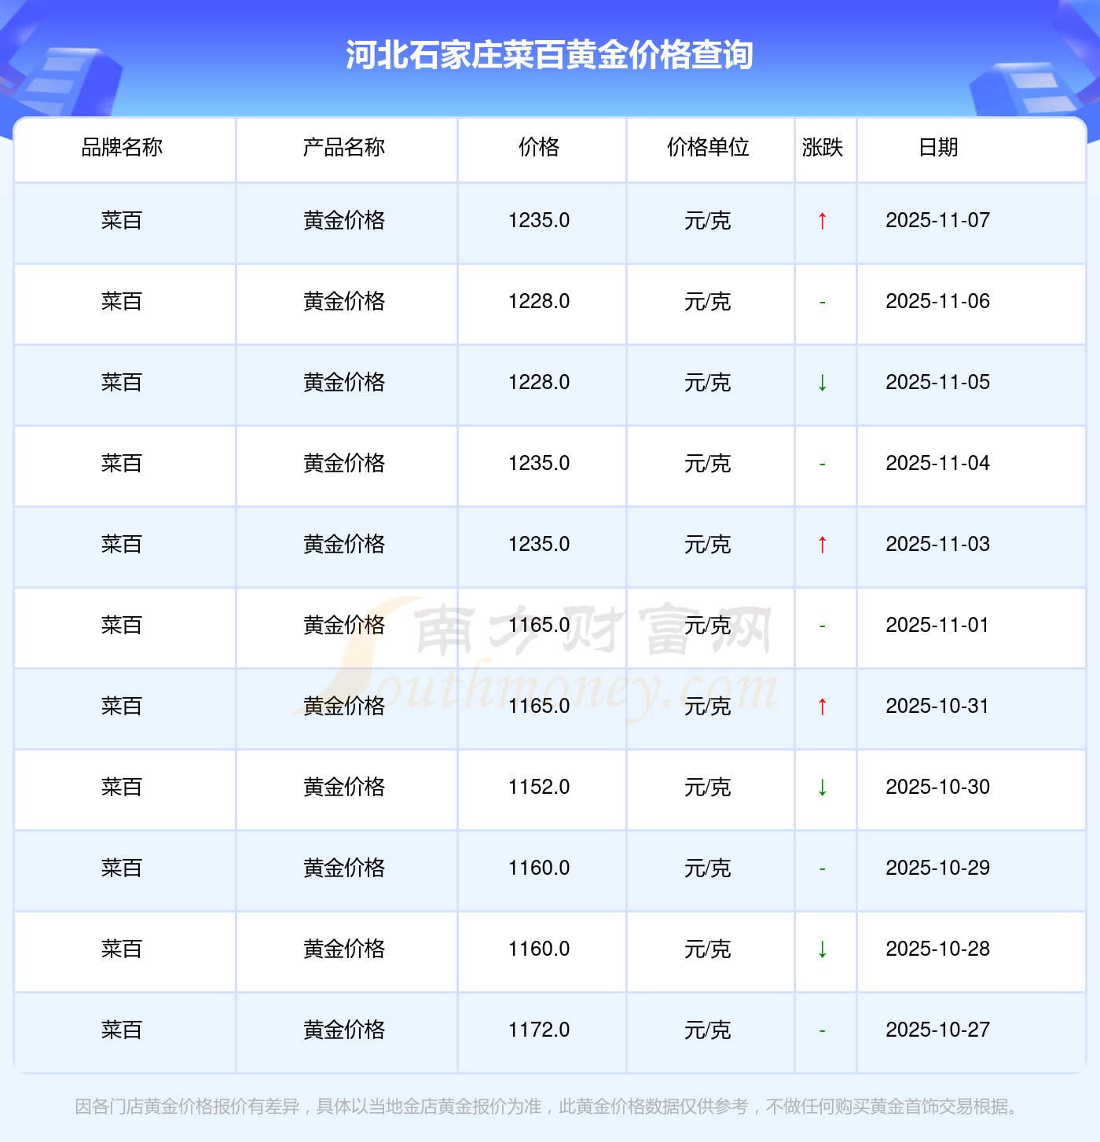The image size is (1100, 1142).
Task: Click the price 1235.0 for 2025-11-04
Action: (539, 464)
